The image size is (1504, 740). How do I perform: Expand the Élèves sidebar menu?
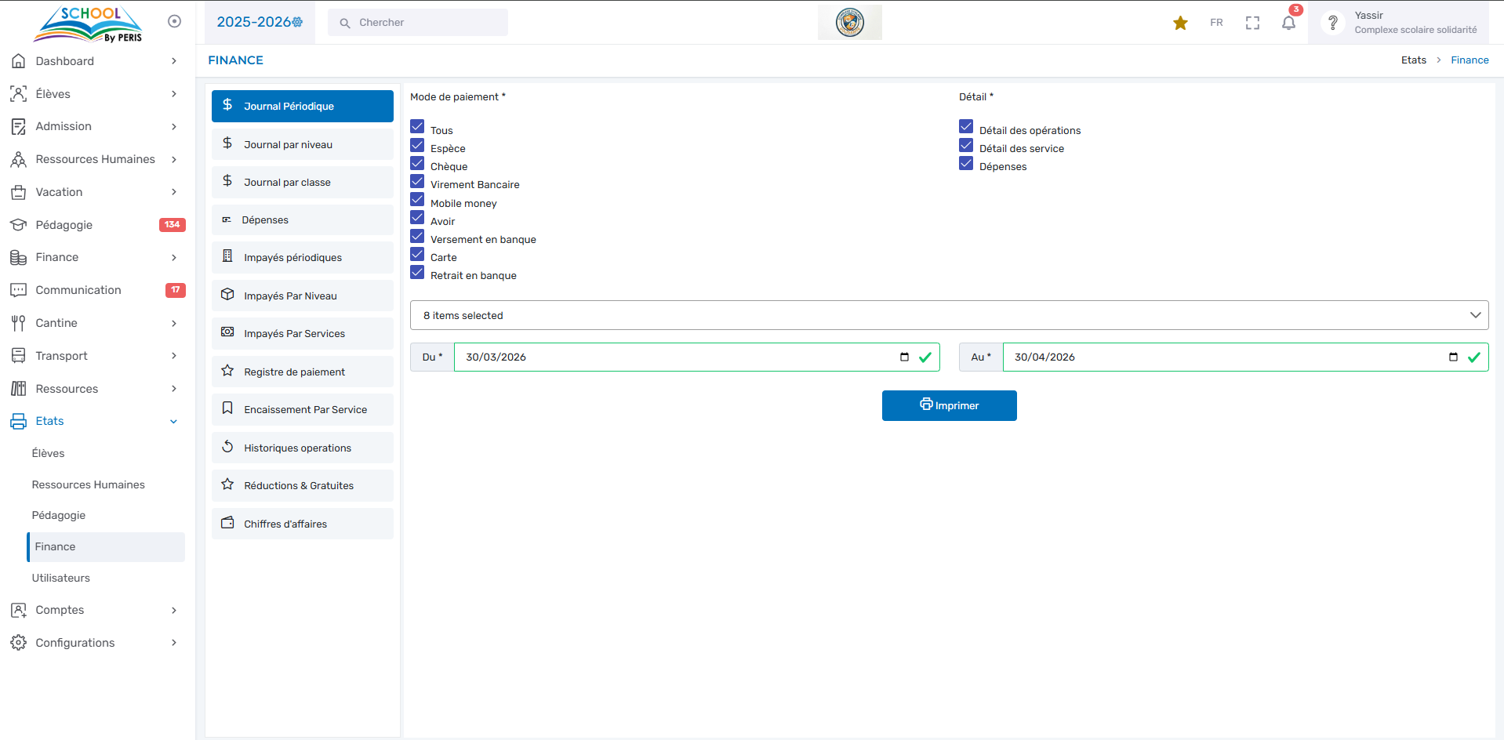click(x=94, y=94)
